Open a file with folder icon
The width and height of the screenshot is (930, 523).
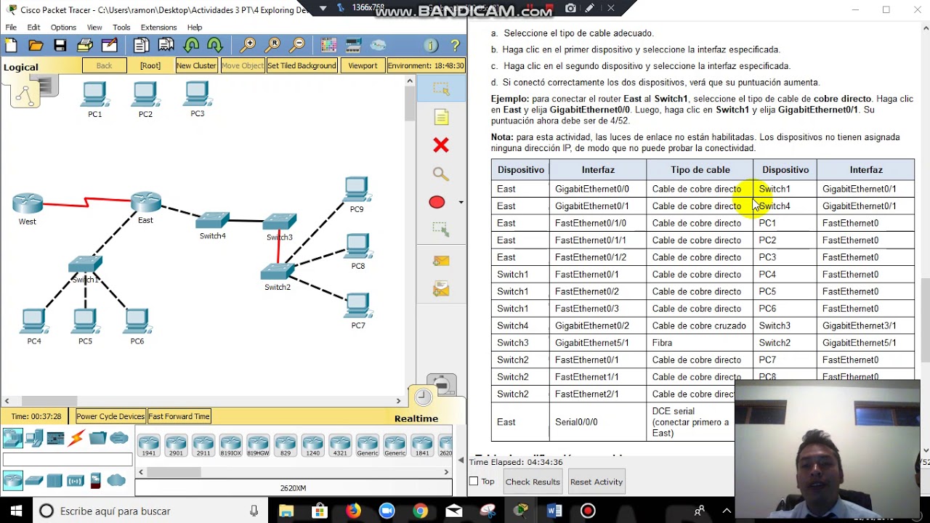pyautogui.click(x=36, y=45)
